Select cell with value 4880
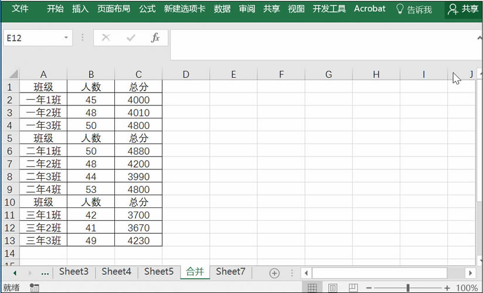 pyautogui.click(x=138, y=151)
